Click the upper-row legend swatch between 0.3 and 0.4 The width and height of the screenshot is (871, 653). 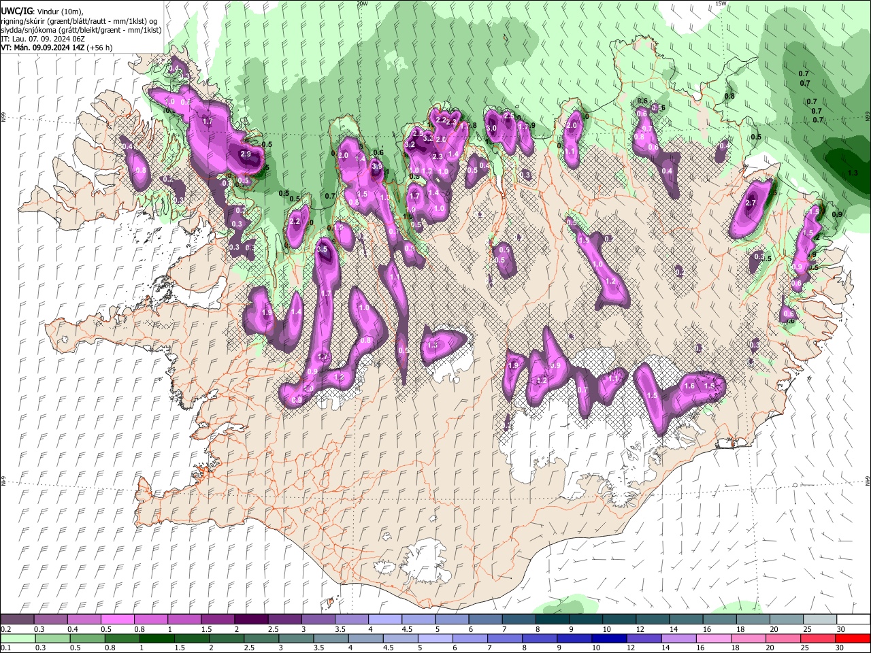pos(50,619)
